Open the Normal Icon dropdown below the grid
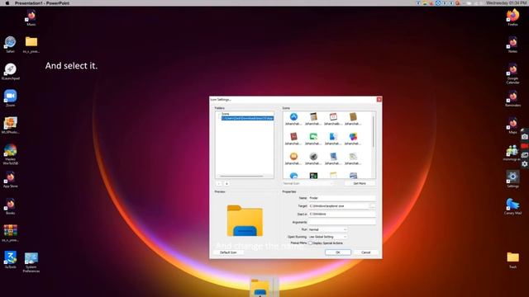Viewport: 529px width, 297px height. tap(307, 183)
